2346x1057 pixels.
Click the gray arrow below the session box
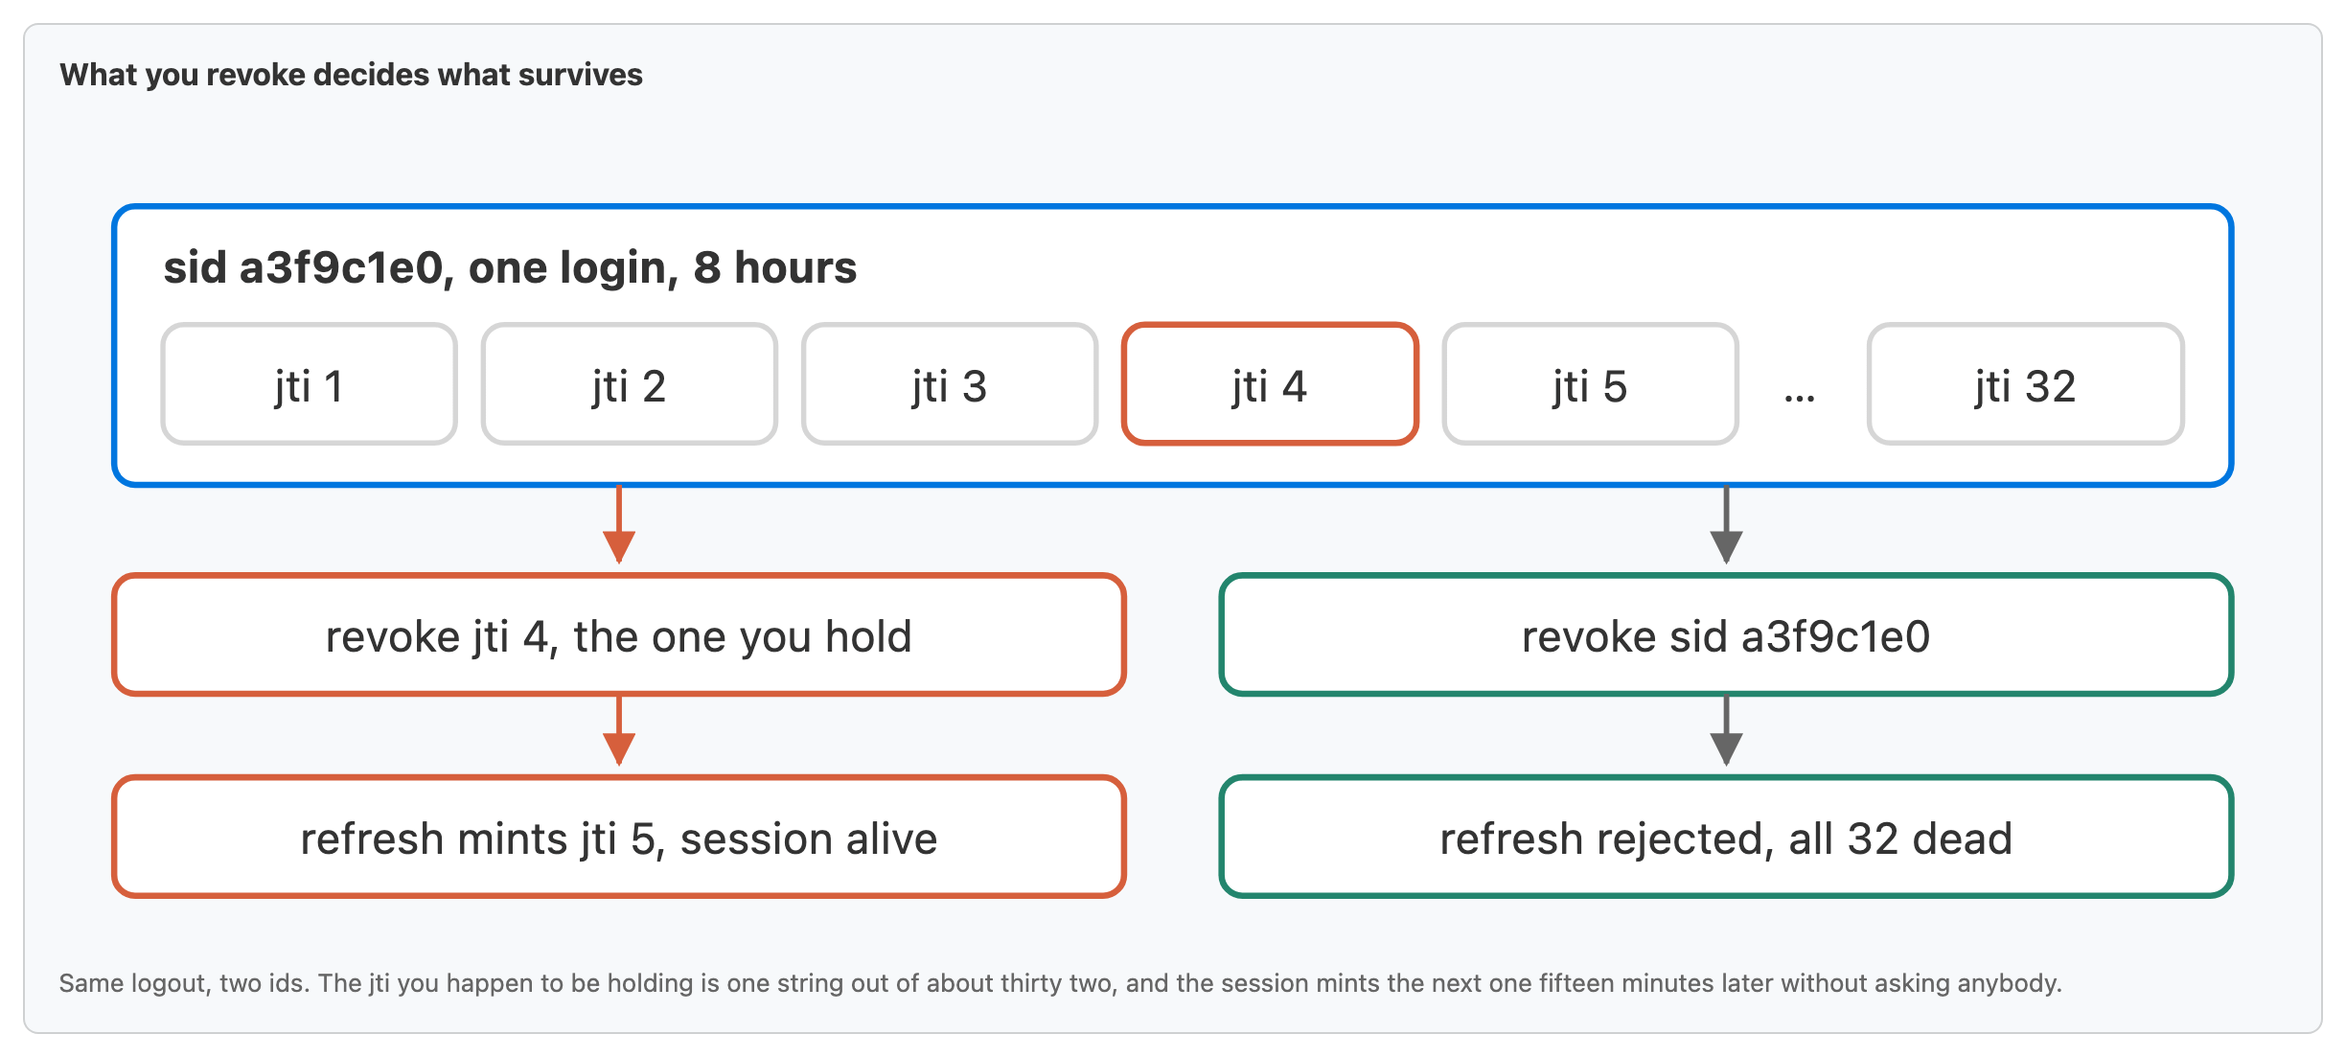[1726, 525]
